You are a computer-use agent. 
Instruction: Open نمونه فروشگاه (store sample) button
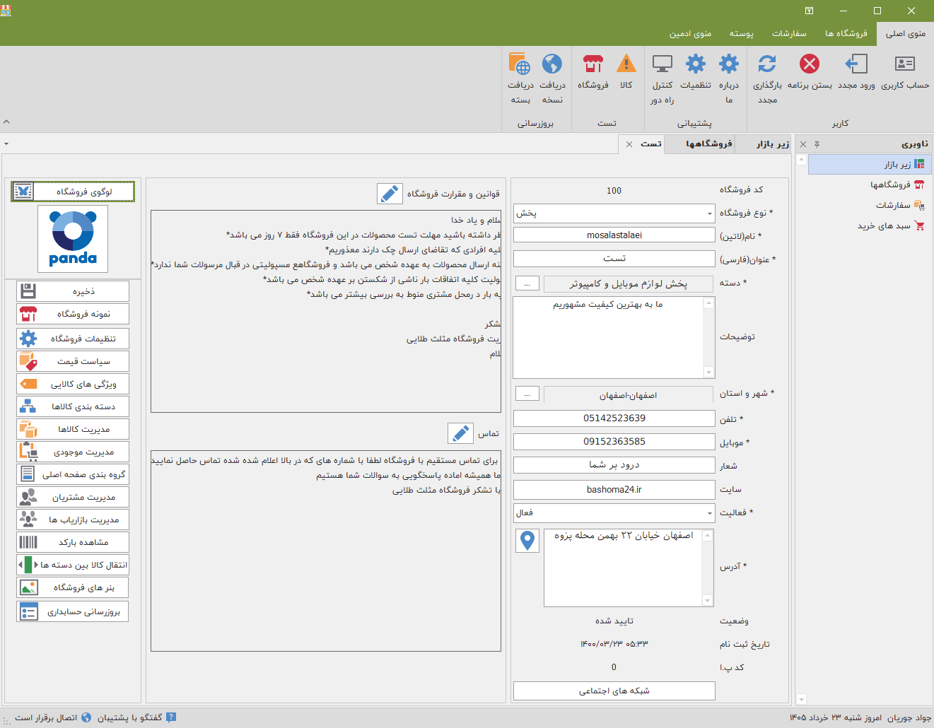coord(73,314)
